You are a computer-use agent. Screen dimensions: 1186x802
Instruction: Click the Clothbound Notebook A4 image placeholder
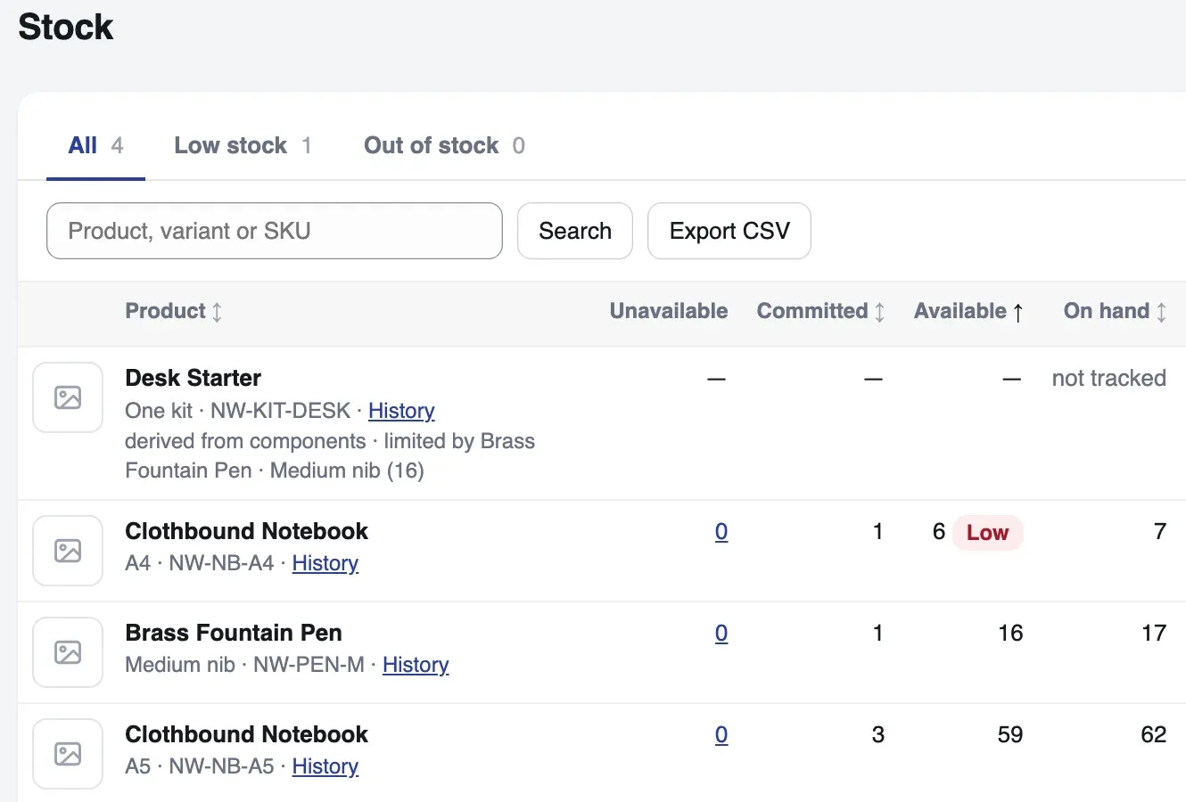pyautogui.click(x=68, y=551)
